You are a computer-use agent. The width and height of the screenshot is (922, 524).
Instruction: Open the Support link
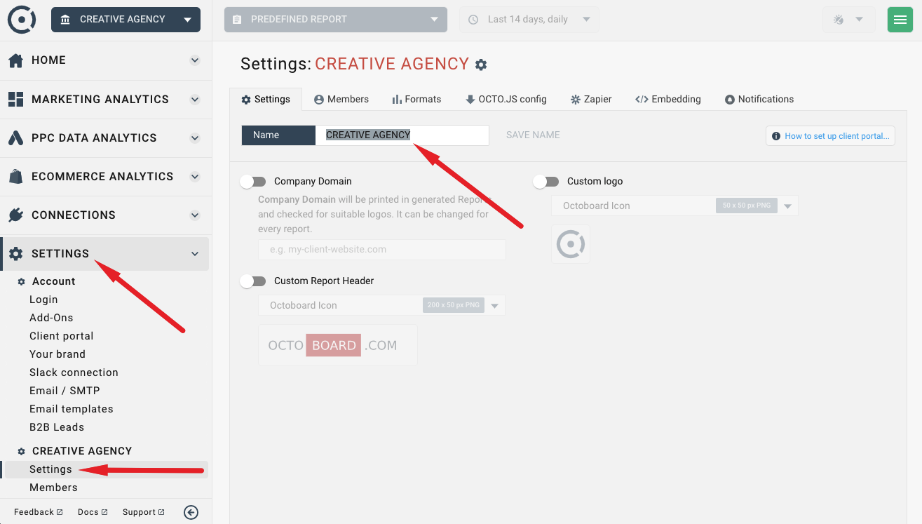(144, 512)
